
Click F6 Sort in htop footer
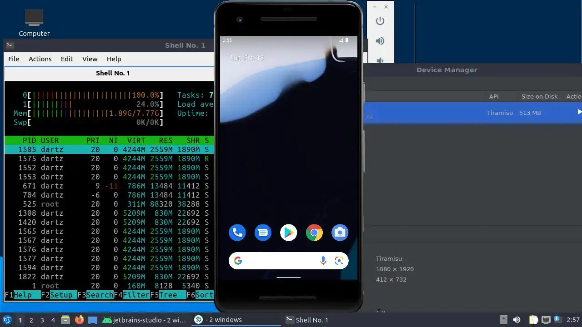coord(200,295)
